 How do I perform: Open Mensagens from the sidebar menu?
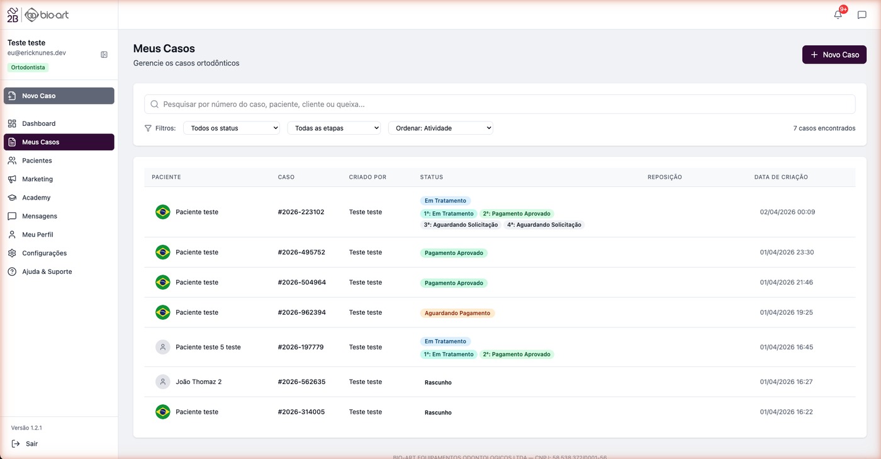tap(40, 216)
